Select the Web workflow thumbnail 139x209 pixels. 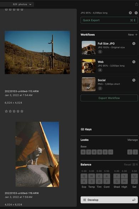(89, 66)
